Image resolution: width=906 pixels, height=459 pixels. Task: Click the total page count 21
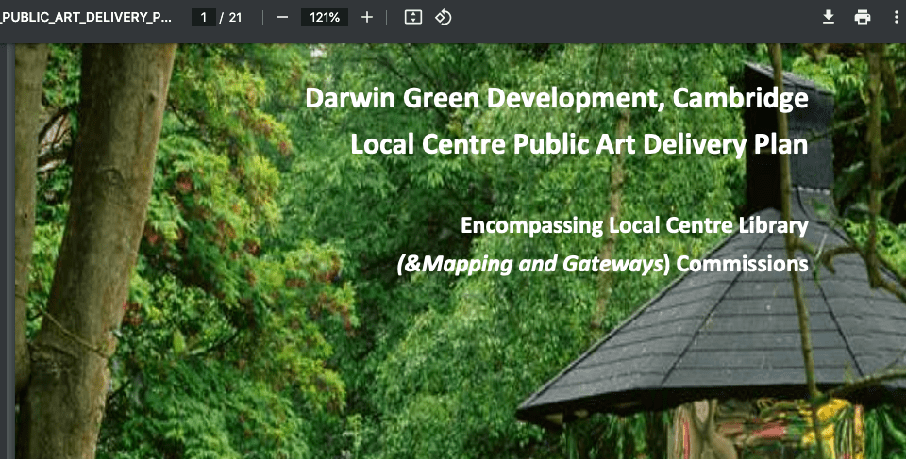pos(234,17)
